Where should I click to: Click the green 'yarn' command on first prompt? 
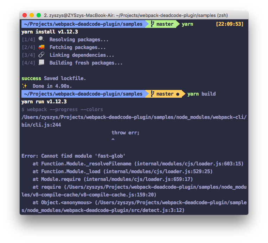tap(187, 24)
